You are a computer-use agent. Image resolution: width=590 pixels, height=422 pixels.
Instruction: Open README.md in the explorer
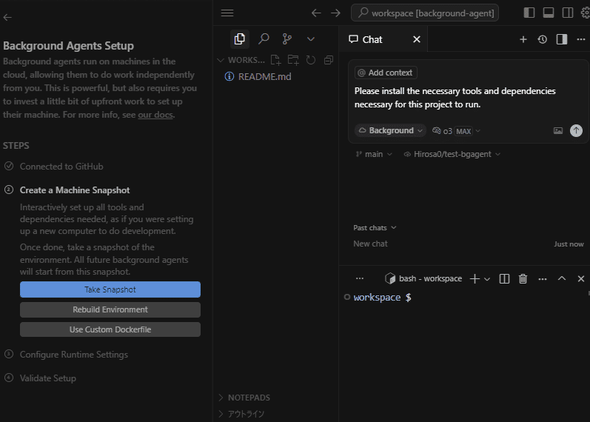(x=264, y=76)
